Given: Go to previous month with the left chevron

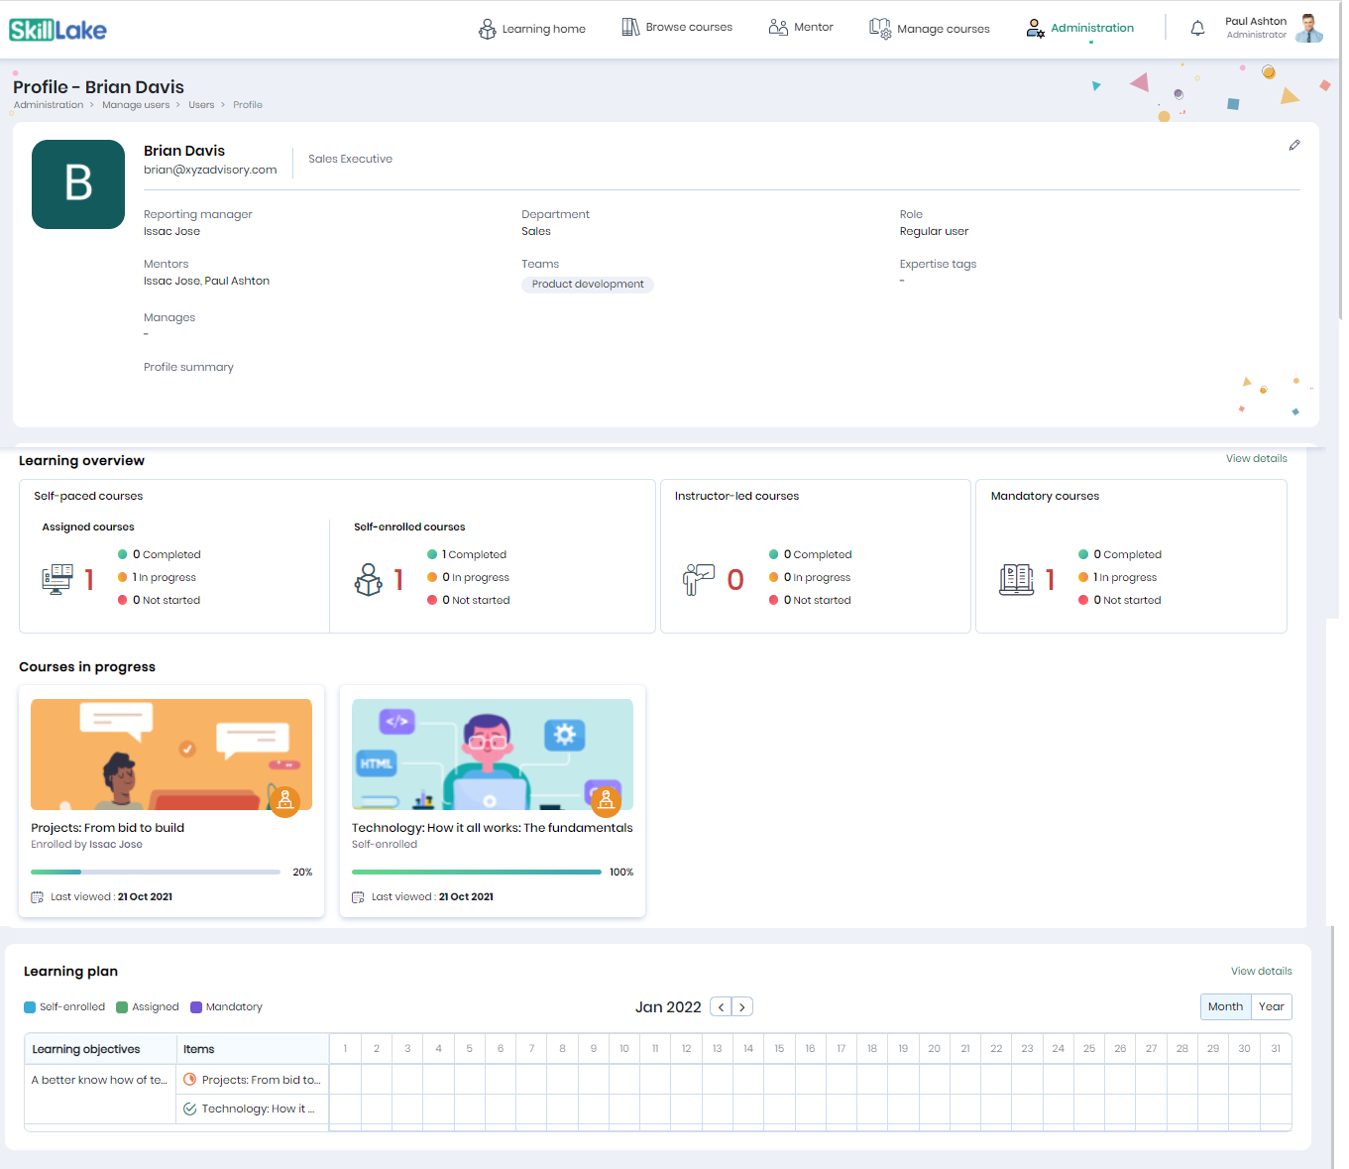Looking at the screenshot, I should [x=721, y=1006].
